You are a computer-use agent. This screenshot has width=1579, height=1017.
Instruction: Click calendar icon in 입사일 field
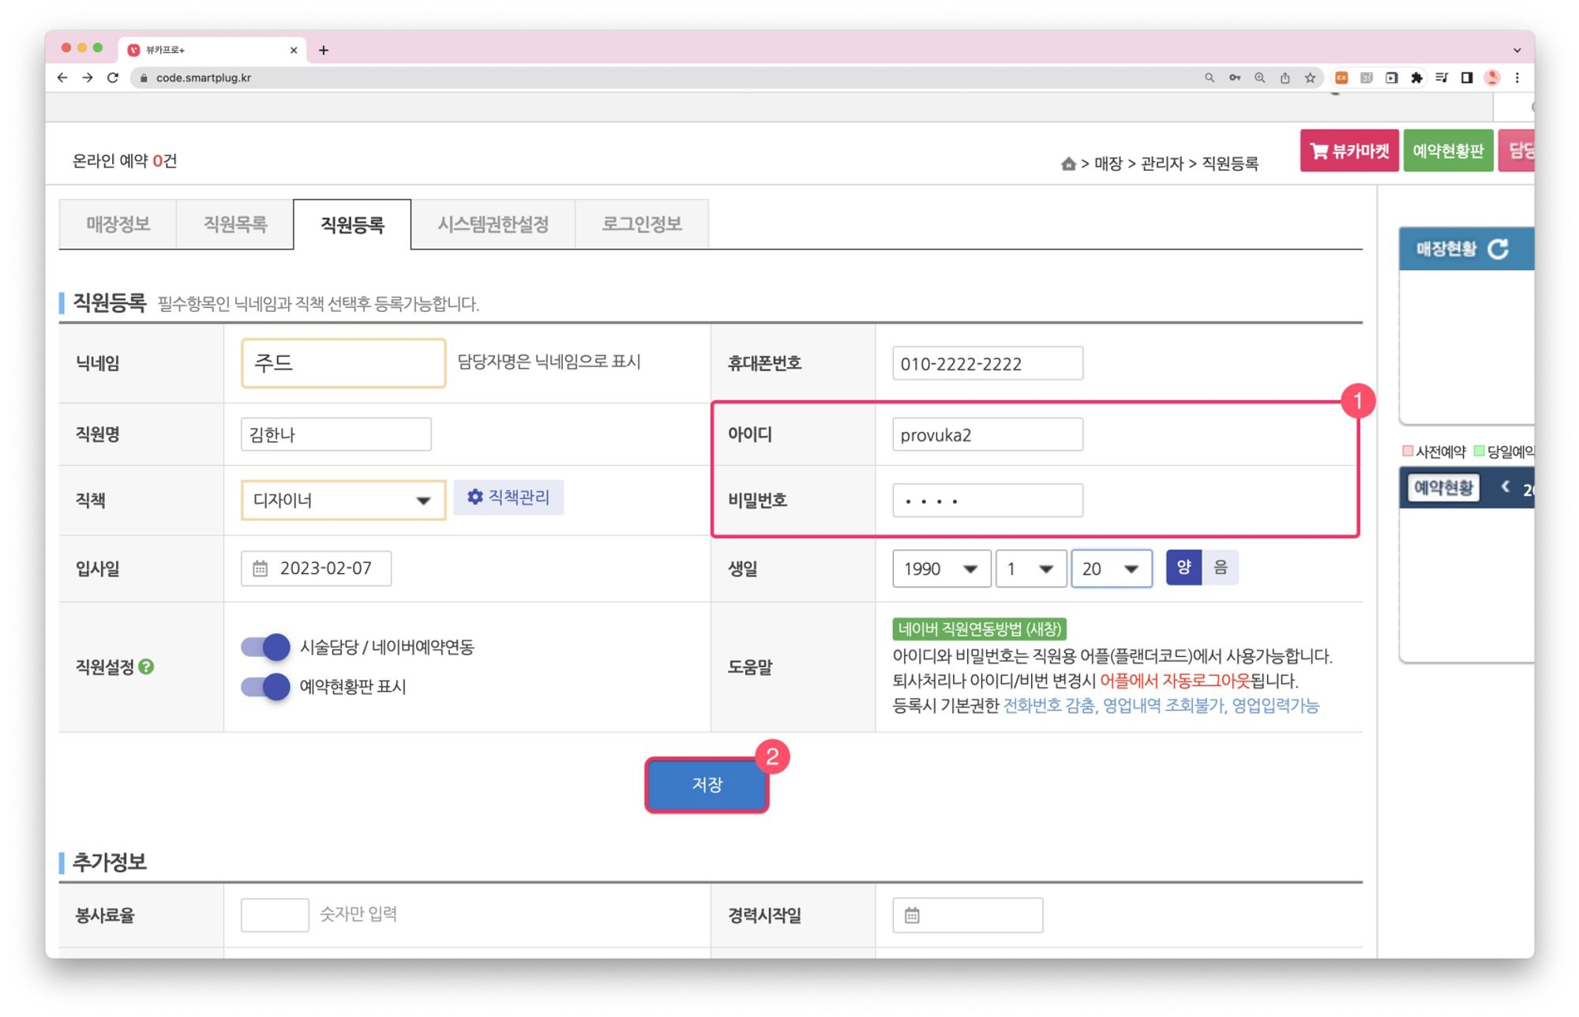[260, 569]
